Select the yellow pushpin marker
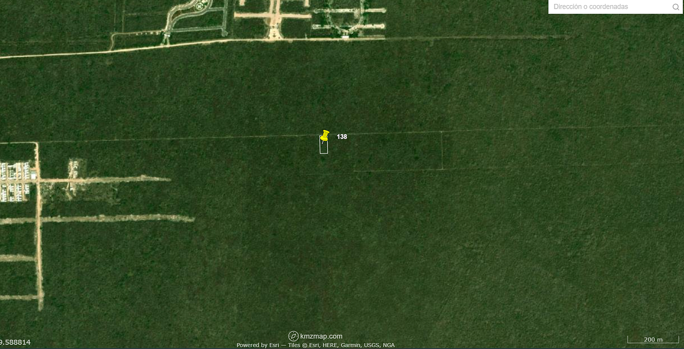 [x=325, y=136]
